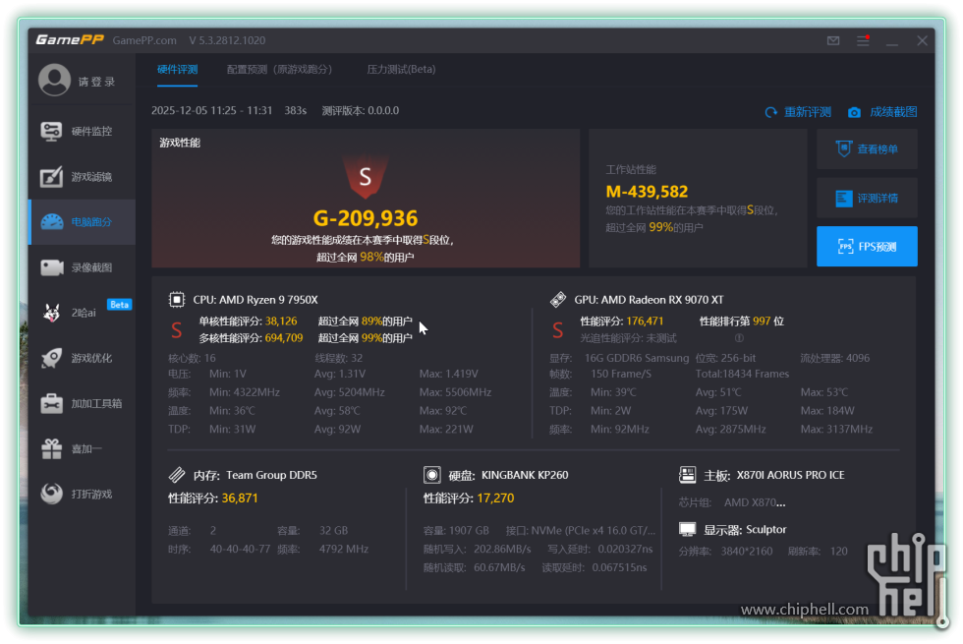Screen dimensions: 963x644
Task: Open the 喜加一 gift section
Action: [x=83, y=448]
